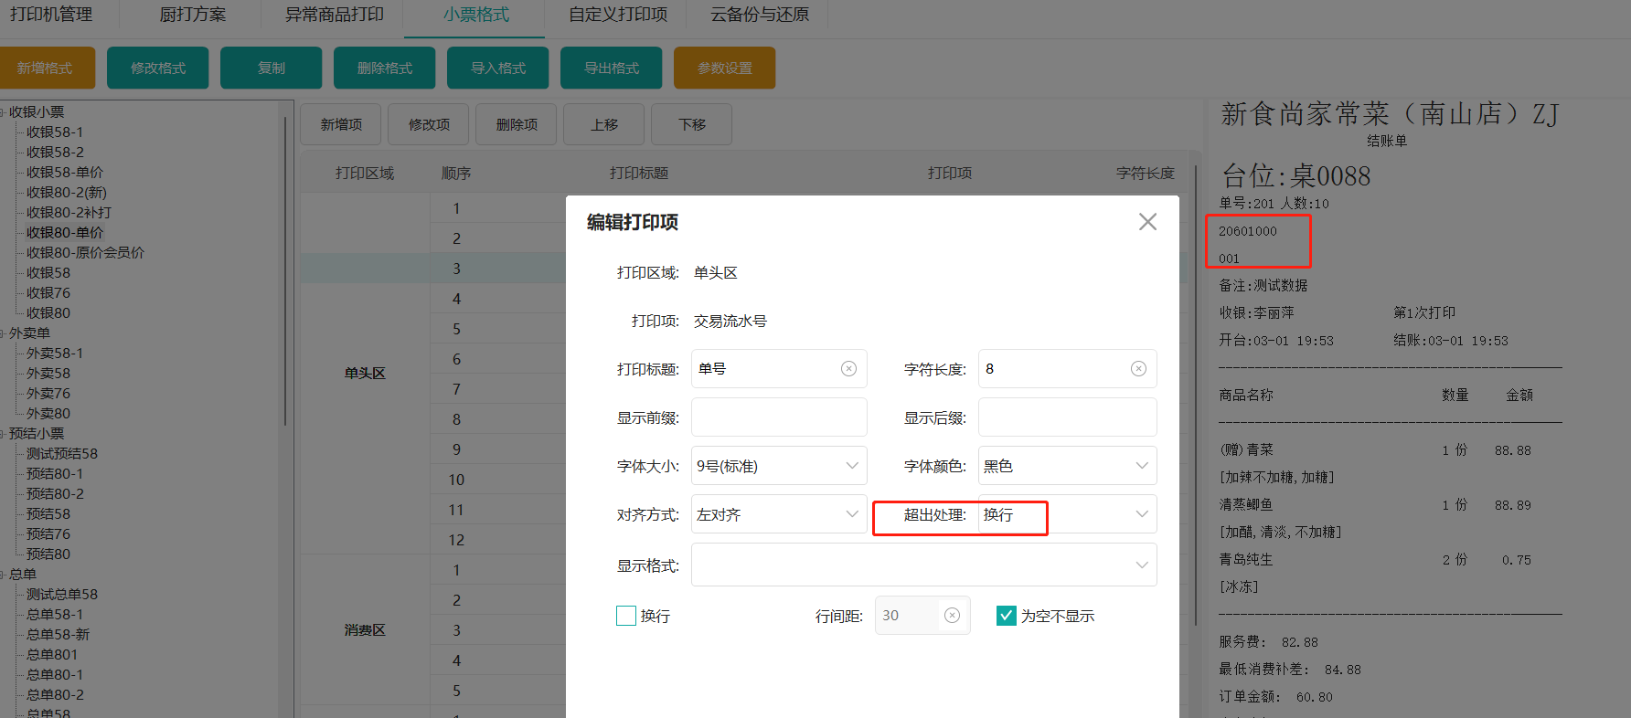Image resolution: width=1631 pixels, height=718 pixels.
Task: Select 收银80-原价会员价 format
Action: click(85, 253)
